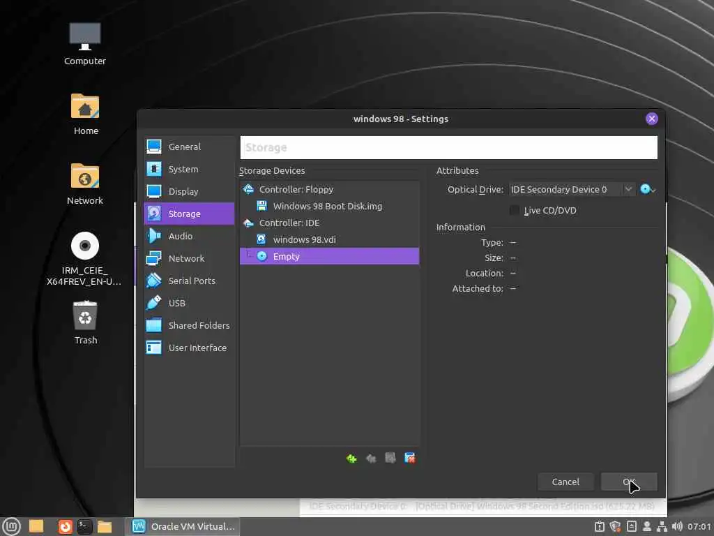Switch to the Display settings category

188,191
